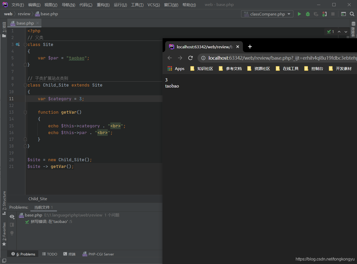Start debugging with the bug icon
The height and width of the screenshot is (264, 357).
(x=308, y=14)
